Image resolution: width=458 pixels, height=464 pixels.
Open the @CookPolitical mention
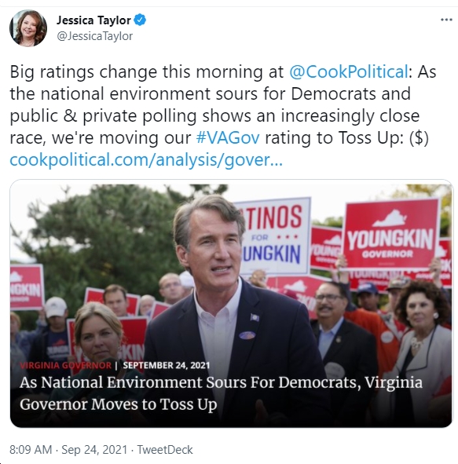click(x=349, y=72)
